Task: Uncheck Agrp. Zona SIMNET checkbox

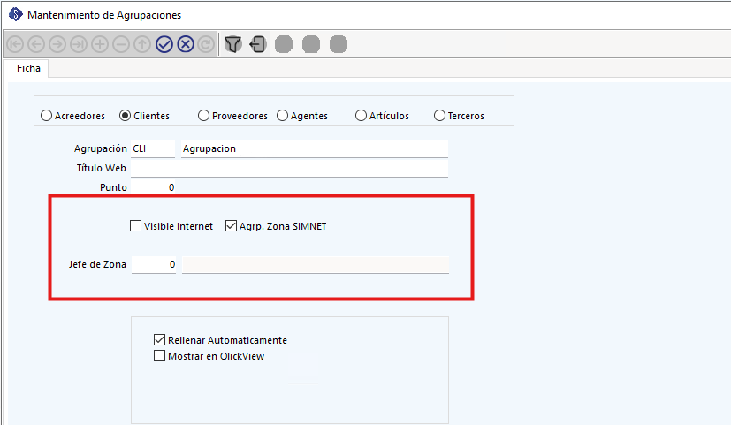Action: tap(232, 226)
